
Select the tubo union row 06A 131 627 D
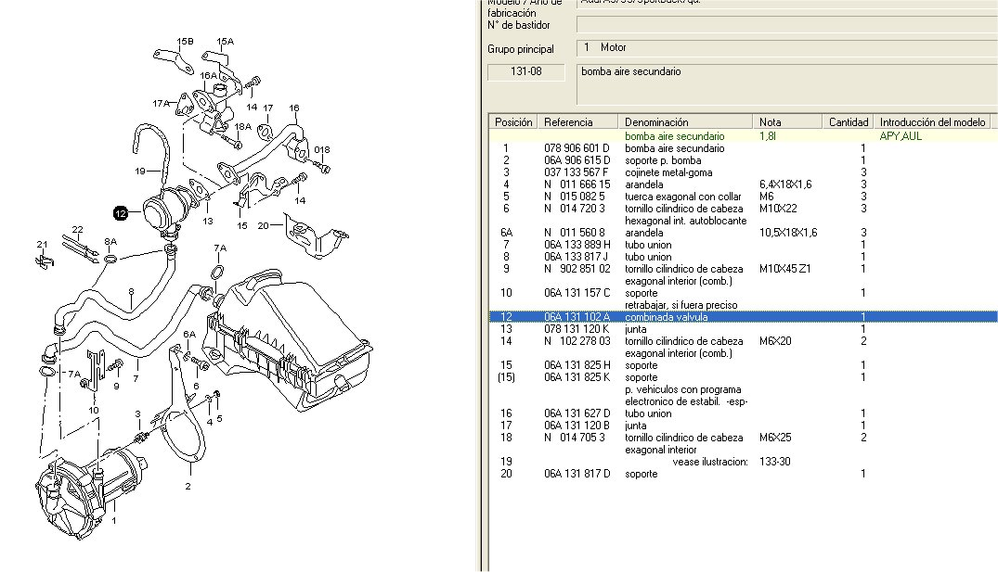click(x=743, y=413)
